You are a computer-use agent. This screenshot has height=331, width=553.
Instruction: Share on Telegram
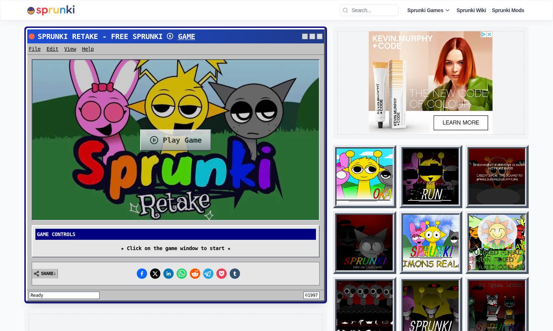pyautogui.click(x=208, y=274)
